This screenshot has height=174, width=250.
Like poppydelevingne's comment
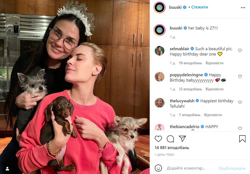[x=240, y=76]
